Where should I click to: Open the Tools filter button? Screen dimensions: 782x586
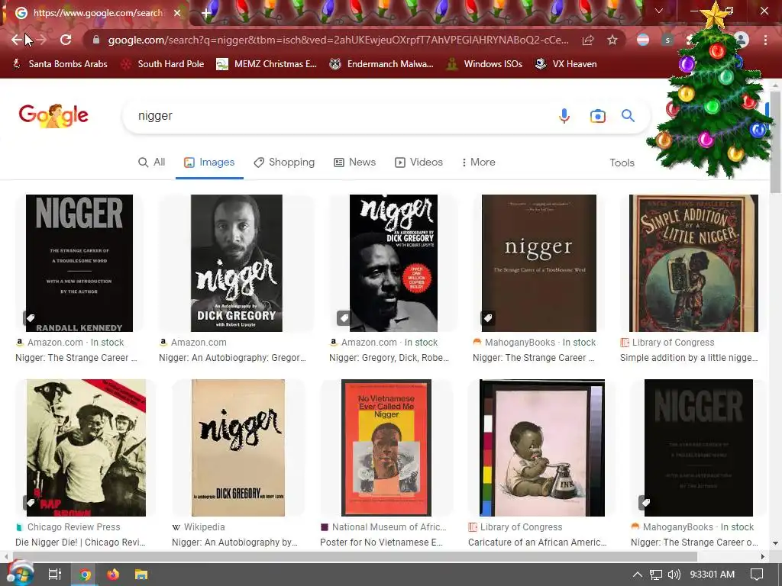tap(622, 163)
